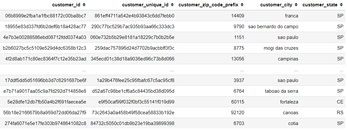Select the customer_state header label
347x131 pixels.
(x=320, y=5)
